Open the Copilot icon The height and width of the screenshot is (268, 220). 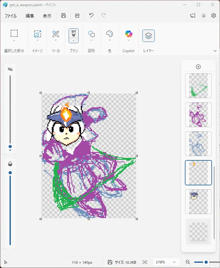click(x=128, y=34)
